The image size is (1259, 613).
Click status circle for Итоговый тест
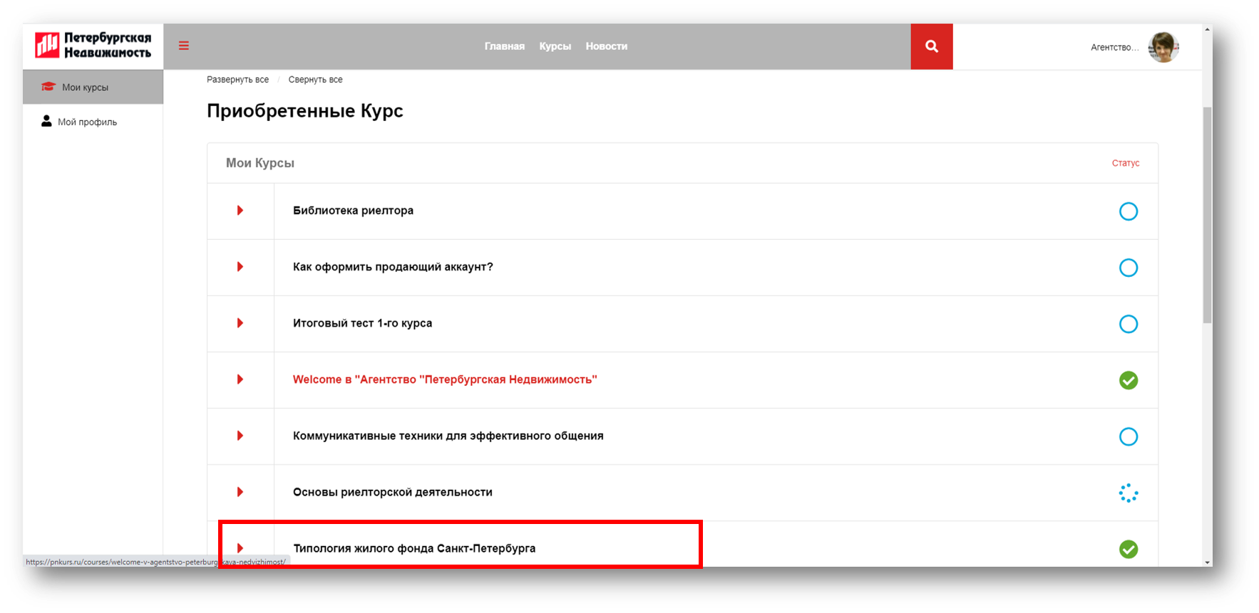pyautogui.click(x=1129, y=324)
